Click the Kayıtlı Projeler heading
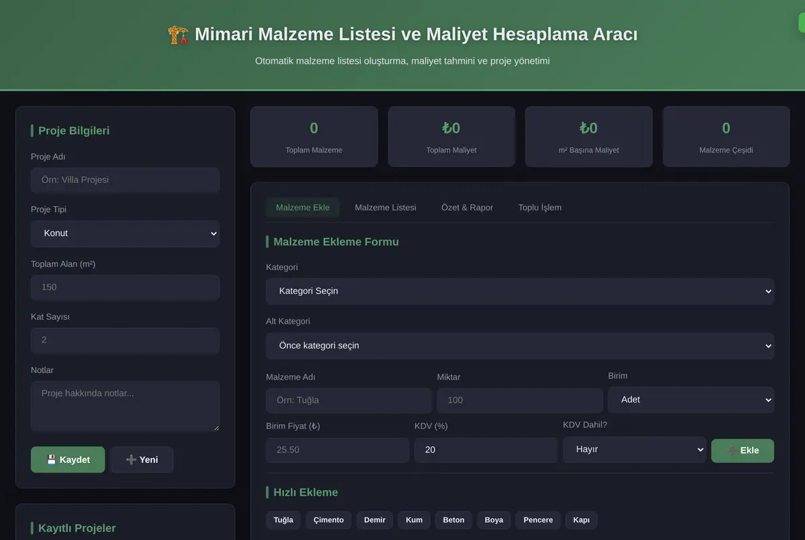Screen dimensions: 805x540 pos(77,529)
